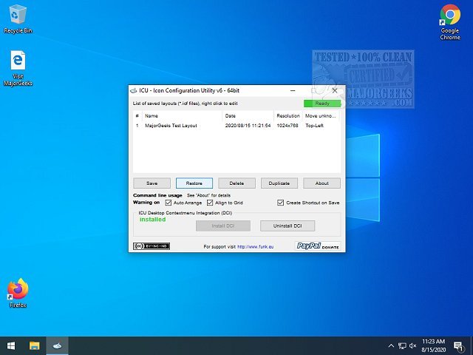This screenshot has width=473, height=355.
Task: Click the # column header
Action: pyautogui.click(x=137, y=115)
